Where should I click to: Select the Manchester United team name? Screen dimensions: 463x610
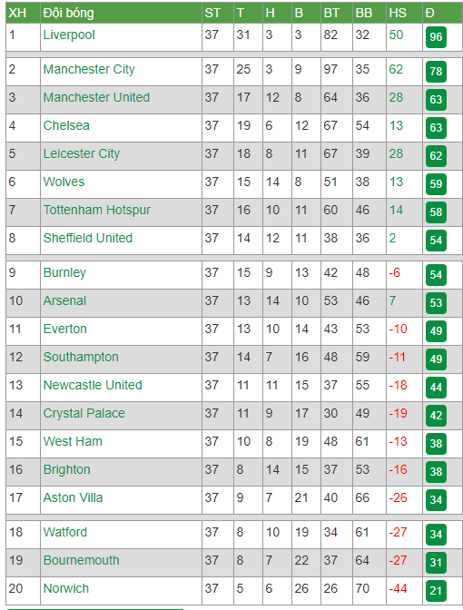click(x=96, y=97)
